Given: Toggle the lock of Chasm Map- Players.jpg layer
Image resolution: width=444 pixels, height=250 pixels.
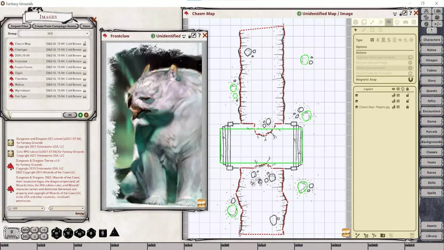Looking at the screenshot, I should click(407, 107).
